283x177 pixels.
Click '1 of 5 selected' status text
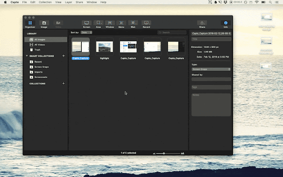[x=128, y=153]
